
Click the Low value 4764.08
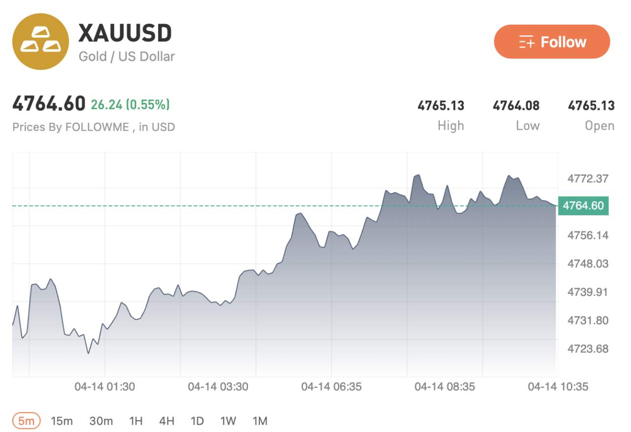tap(516, 106)
